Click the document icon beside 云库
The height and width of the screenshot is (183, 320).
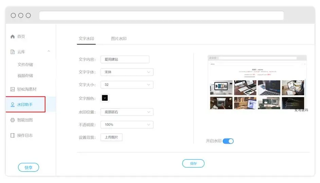(13, 52)
